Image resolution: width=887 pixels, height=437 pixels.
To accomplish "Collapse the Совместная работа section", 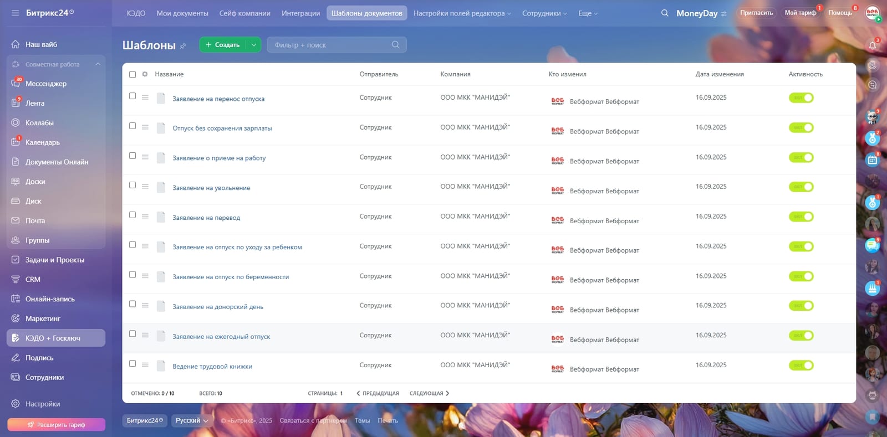I will coord(98,64).
